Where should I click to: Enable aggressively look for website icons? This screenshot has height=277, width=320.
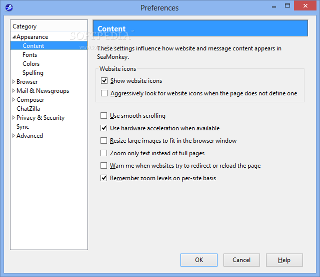[x=104, y=93]
